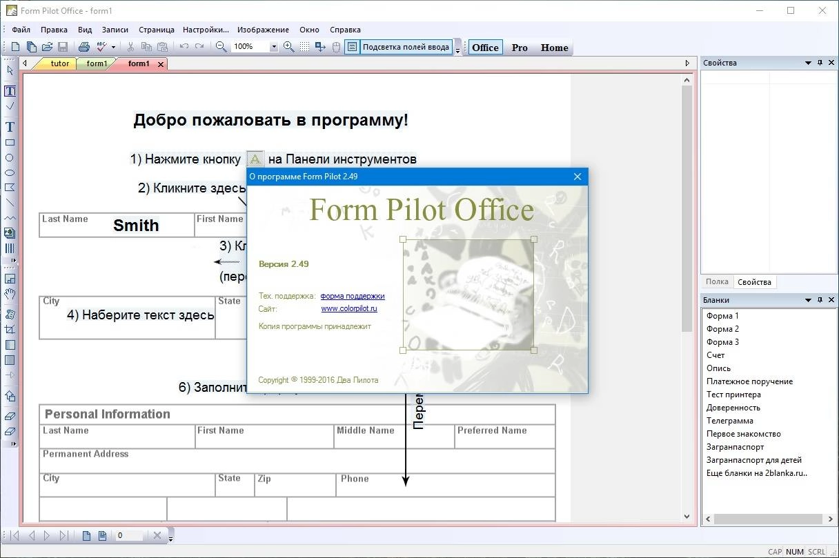Open zoom percentage dropdown showing 100%
The height and width of the screenshot is (558, 839).
point(273,47)
